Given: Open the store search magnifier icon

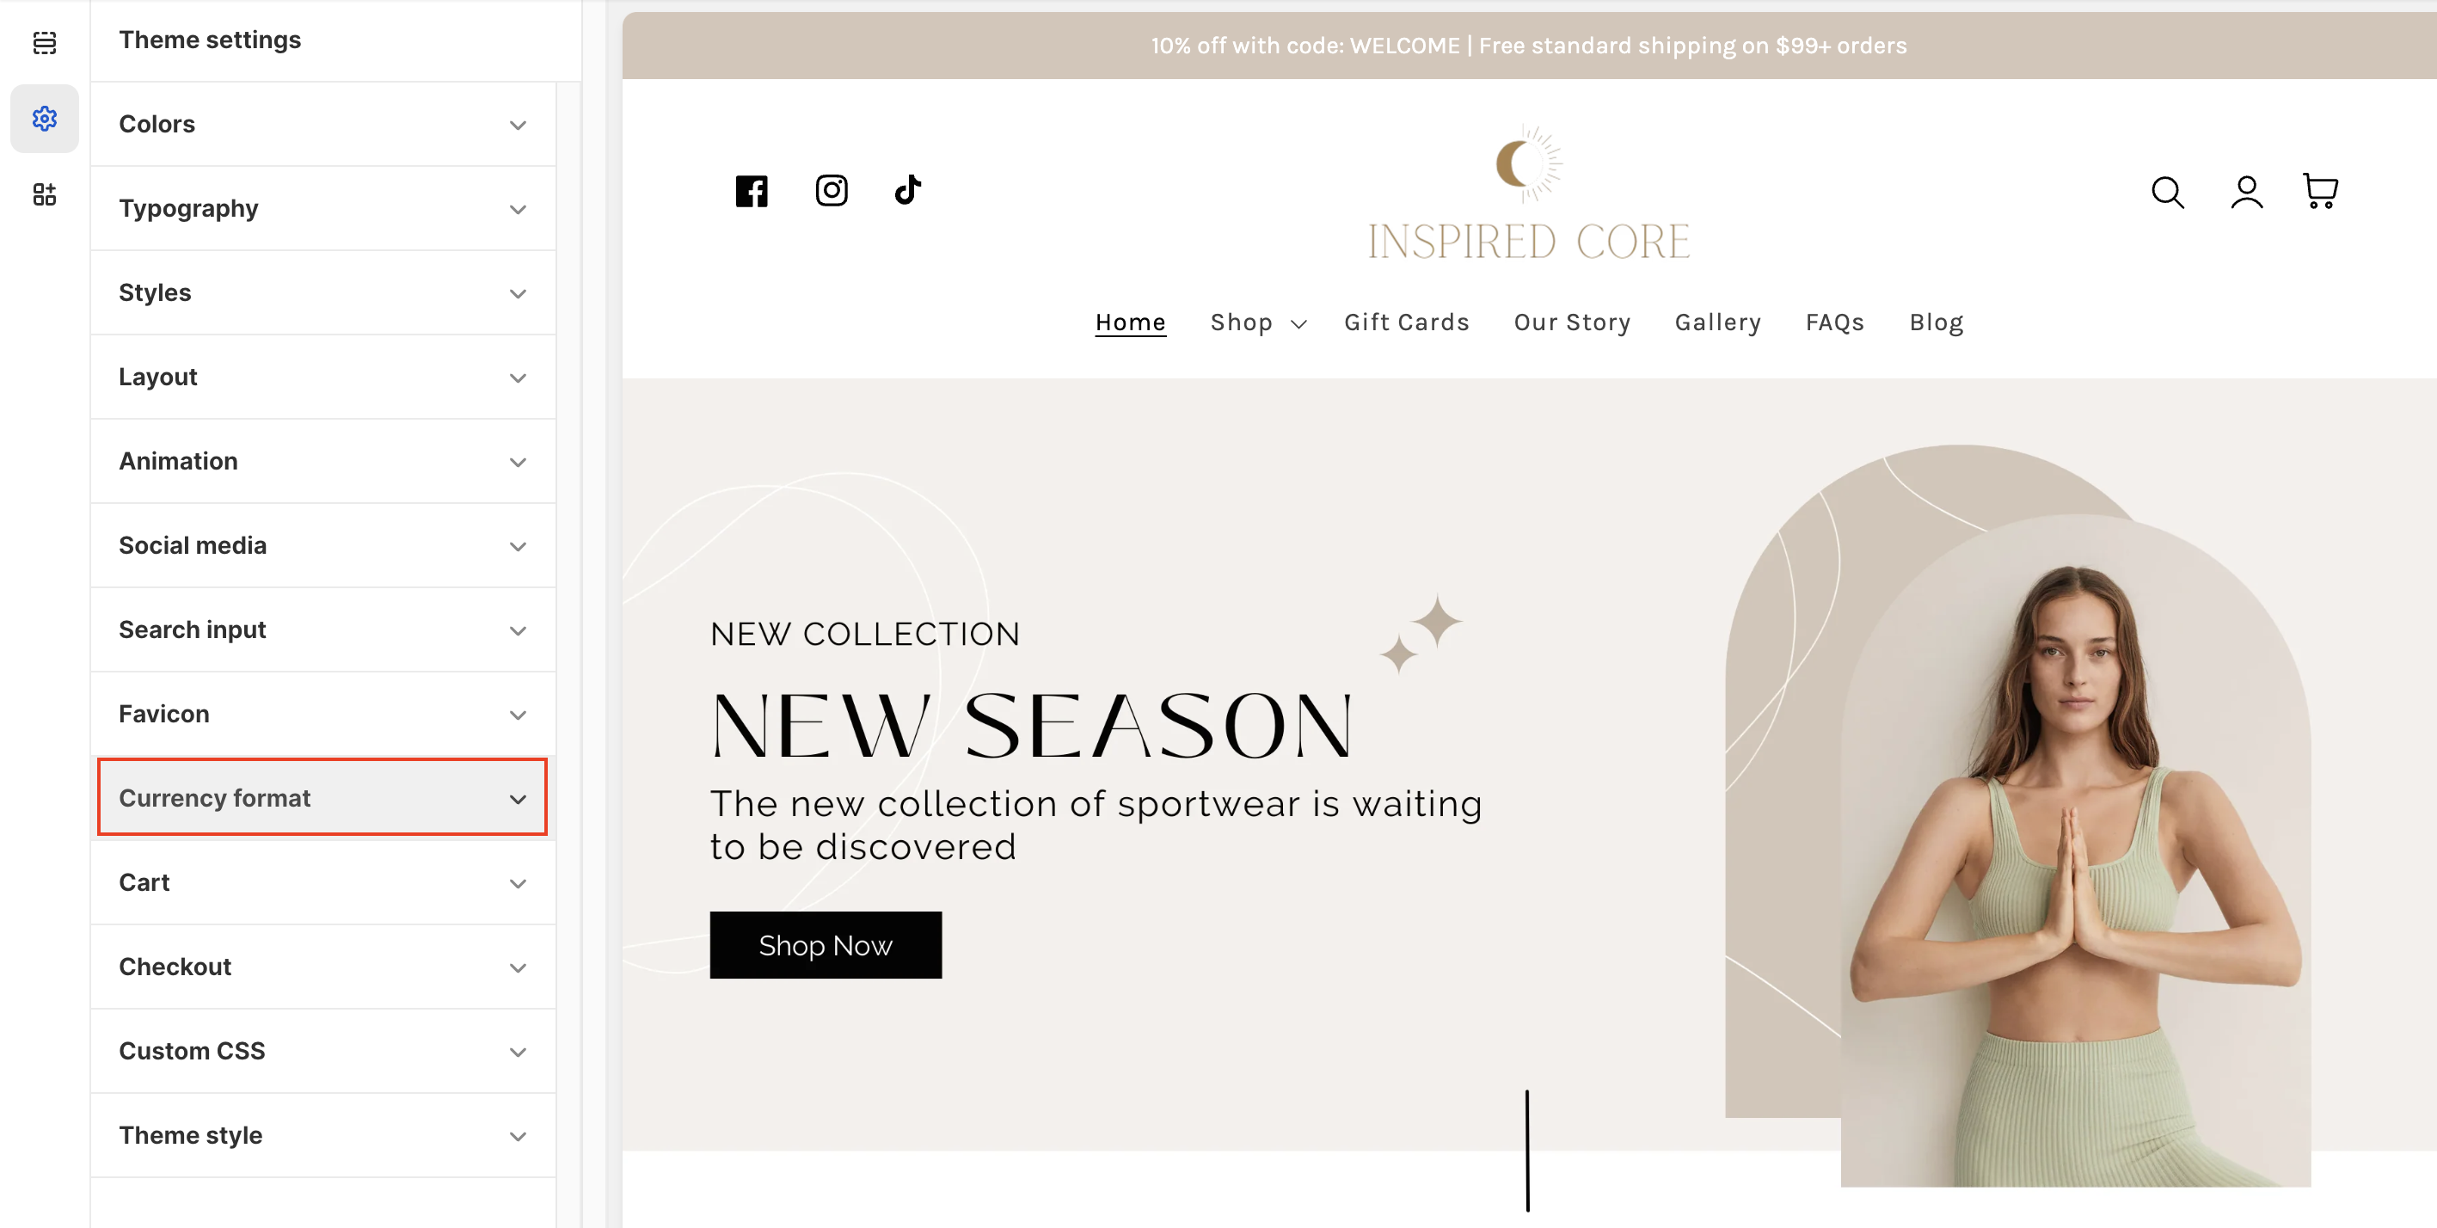Looking at the screenshot, I should coord(2167,192).
